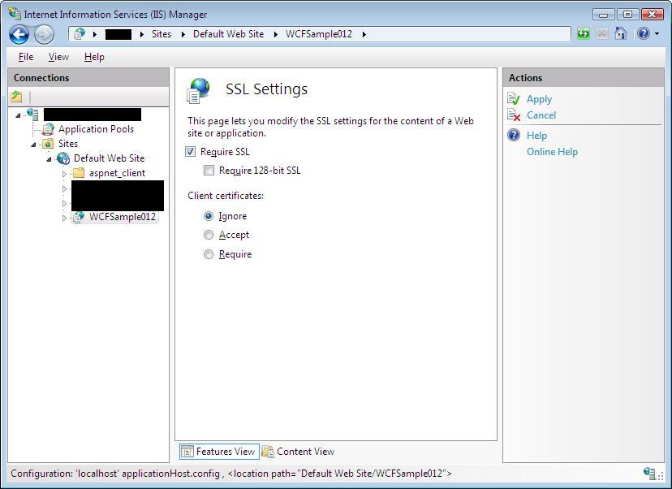Click the server icon in the address bar
672x489 pixels.
(80, 34)
